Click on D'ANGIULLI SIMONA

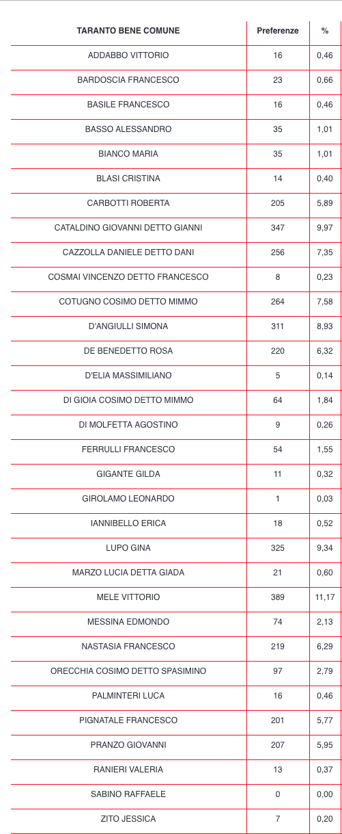(x=128, y=326)
